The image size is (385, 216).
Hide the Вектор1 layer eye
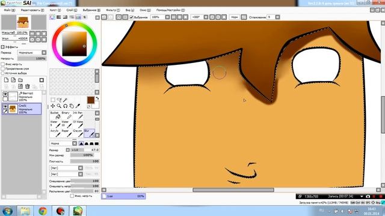click(x=5, y=94)
